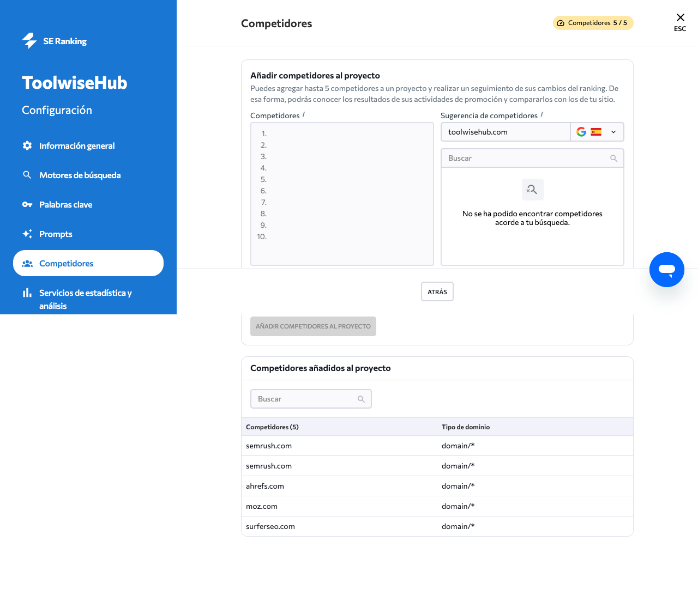Select the surferseo.com competitor row
698x596 pixels.
click(x=437, y=526)
